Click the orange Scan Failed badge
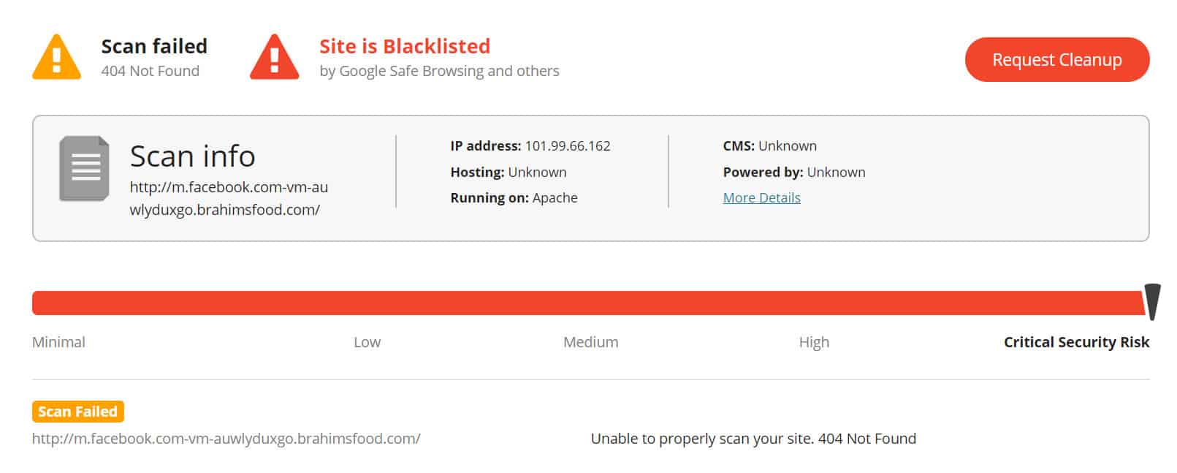Viewport: 1177px width, 473px height. (77, 412)
